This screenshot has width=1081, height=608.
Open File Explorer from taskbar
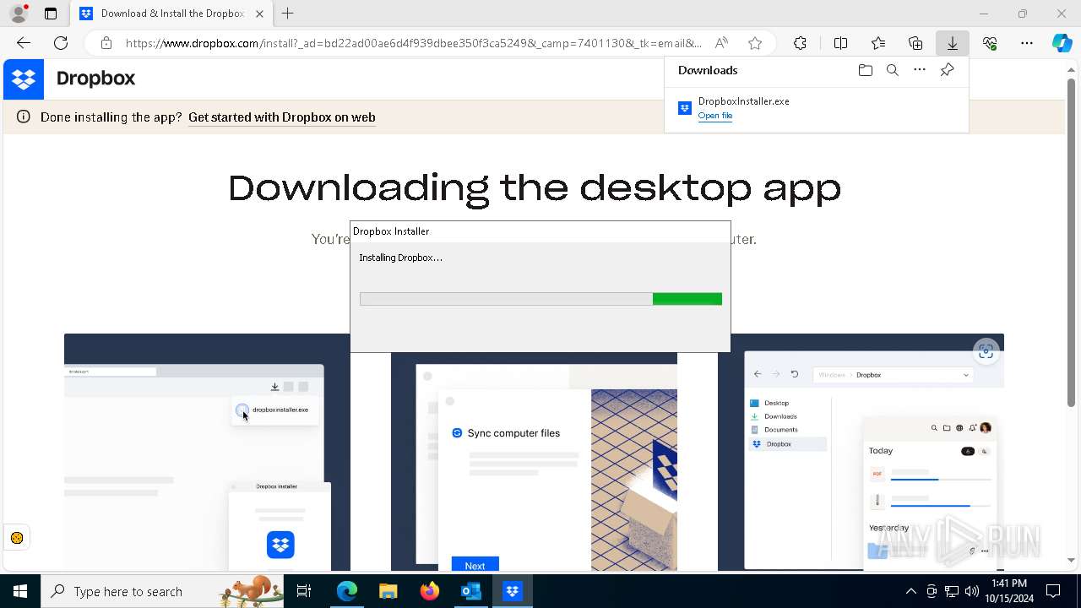point(388,591)
